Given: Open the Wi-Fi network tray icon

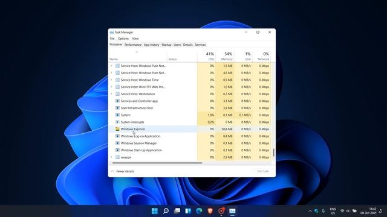Looking at the screenshot, I should point(342,211).
